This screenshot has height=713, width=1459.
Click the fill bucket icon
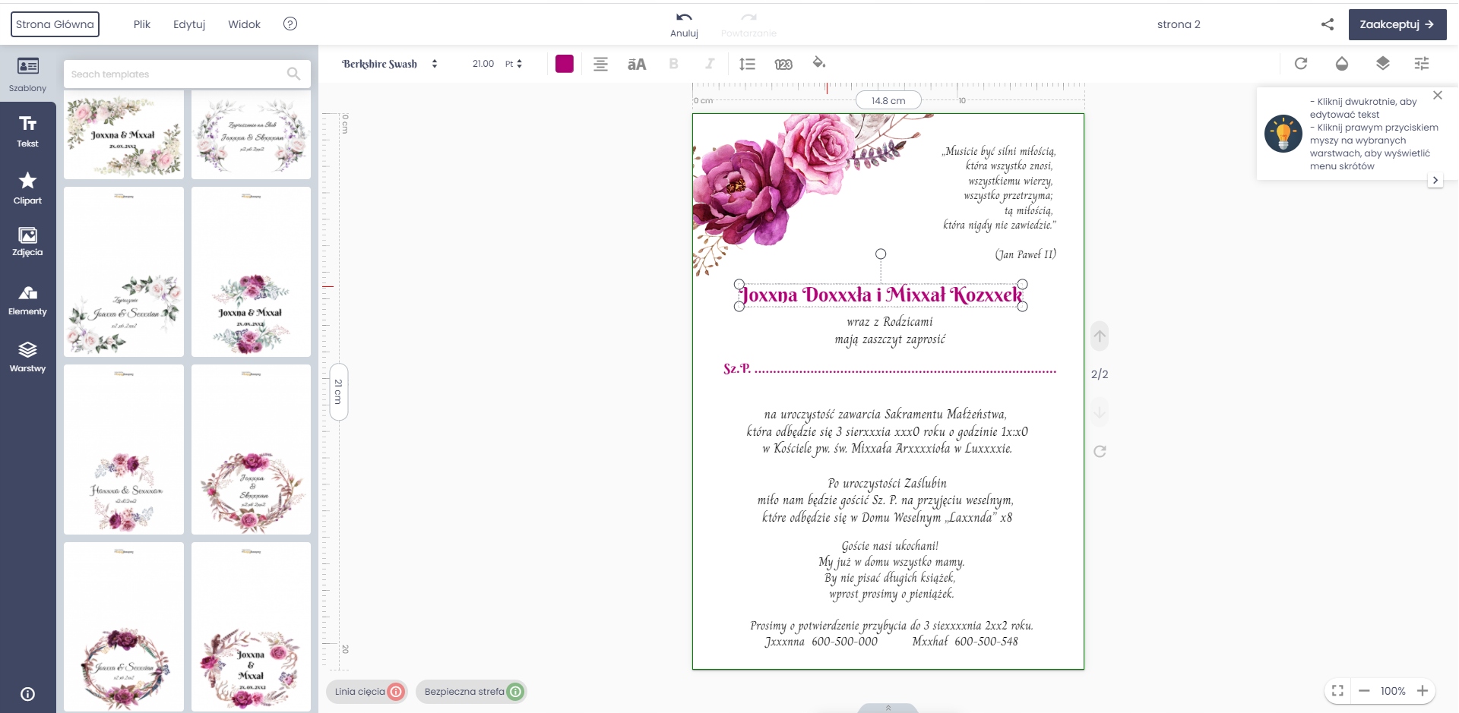click(818, 63)
